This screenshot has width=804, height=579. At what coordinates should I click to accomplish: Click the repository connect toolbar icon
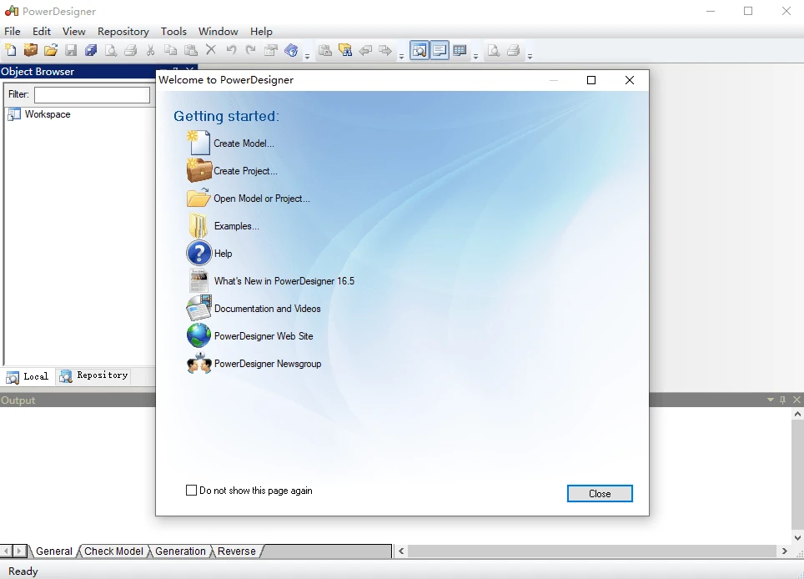tap(325, 50)
